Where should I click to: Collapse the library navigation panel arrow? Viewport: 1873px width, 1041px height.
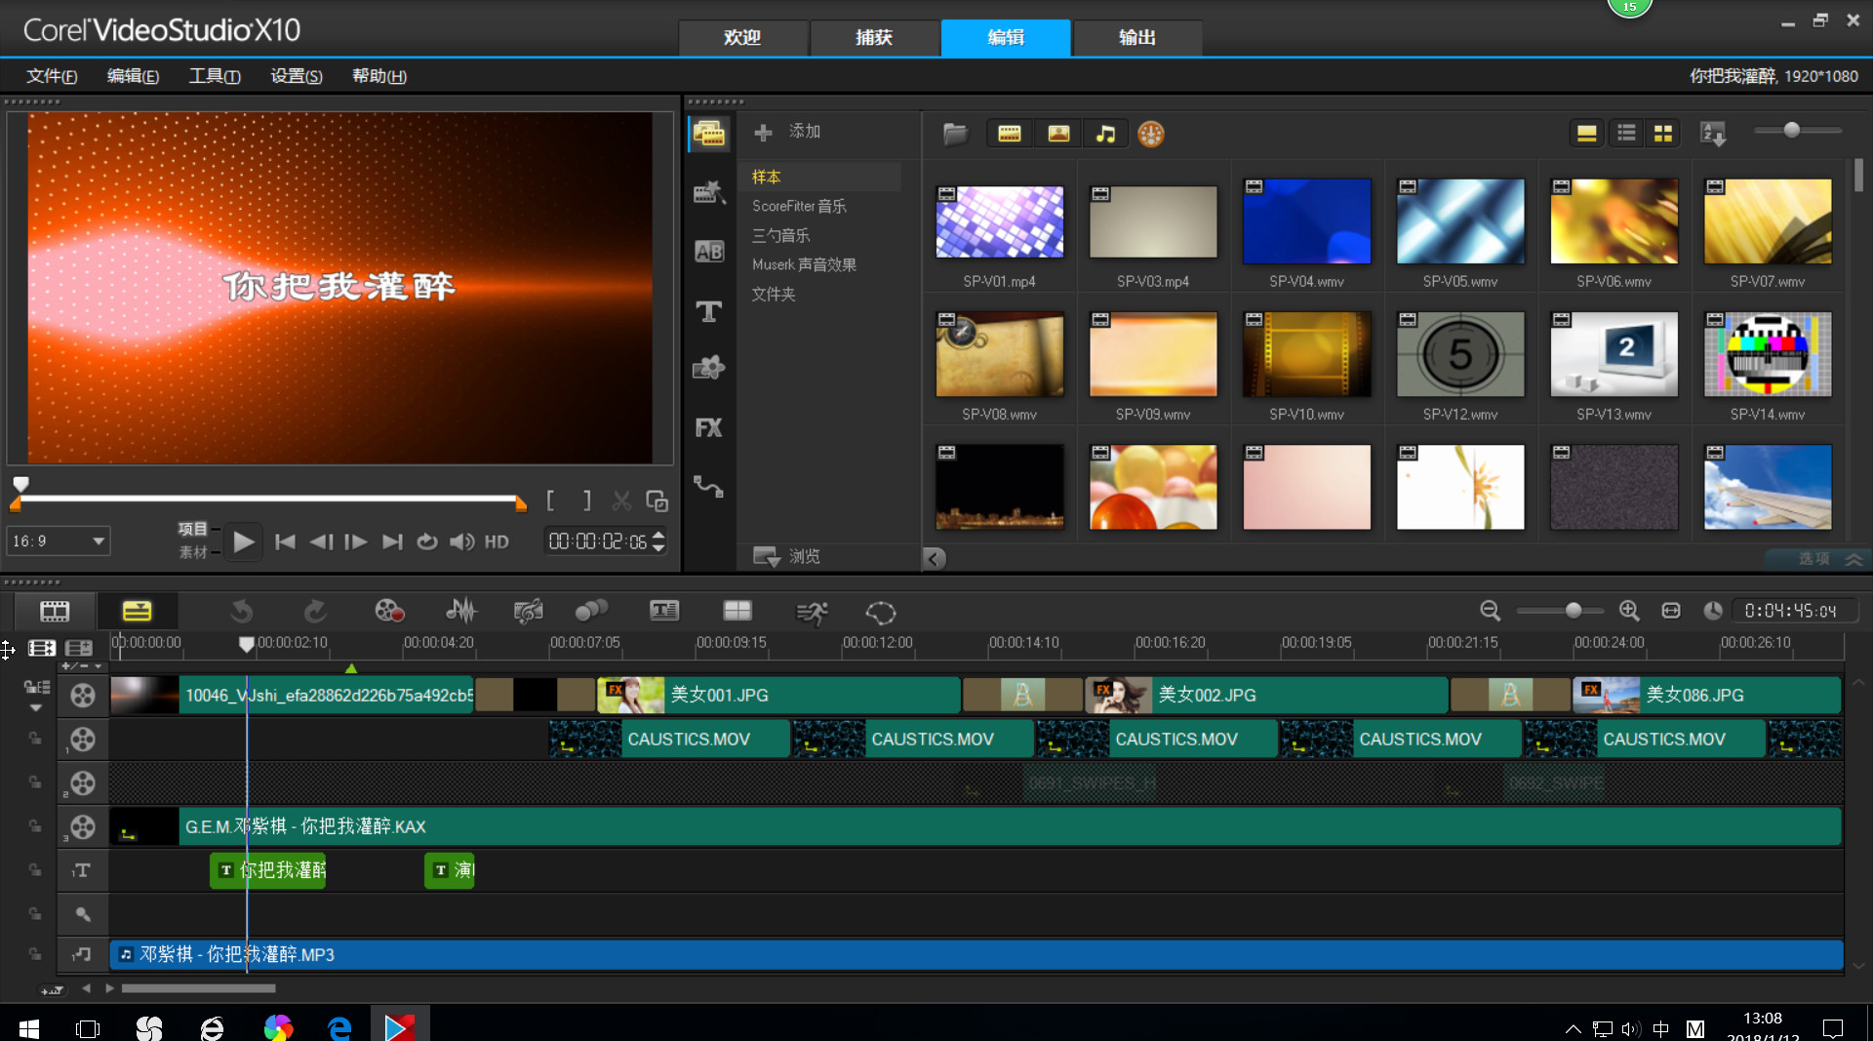(x=934, y=558)
